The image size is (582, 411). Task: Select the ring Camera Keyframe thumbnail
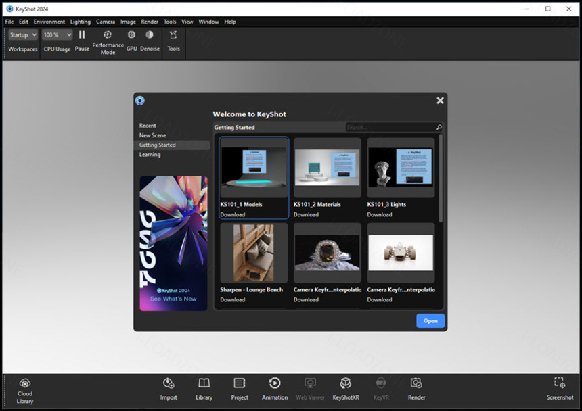coord(328,253)
